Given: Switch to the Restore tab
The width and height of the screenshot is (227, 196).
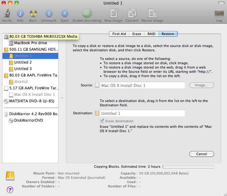Looking at the screenshot, I should pyautogui.click(x=168, y=34).
